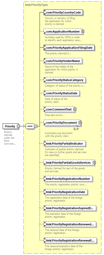
Task: Click the reference arrow icon on com:PriorityCountryCode
Action: [x=45, y=14]
